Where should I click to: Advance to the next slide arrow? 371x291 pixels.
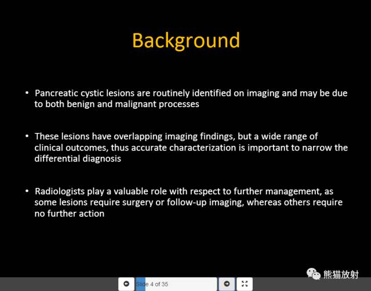coord(227,284)
